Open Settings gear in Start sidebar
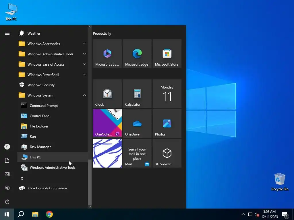294x220 pixels. click(x=7, y=188)
